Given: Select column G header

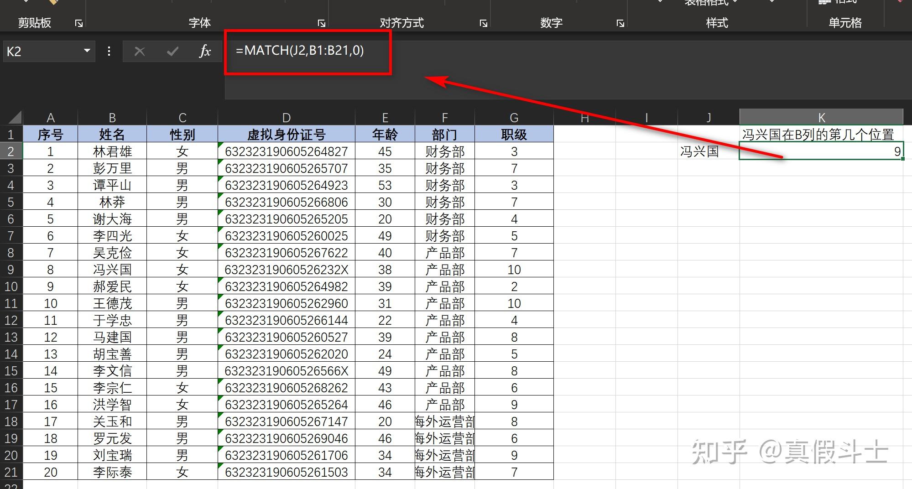Looking at the screenshot, I should (x=514, y=118).
